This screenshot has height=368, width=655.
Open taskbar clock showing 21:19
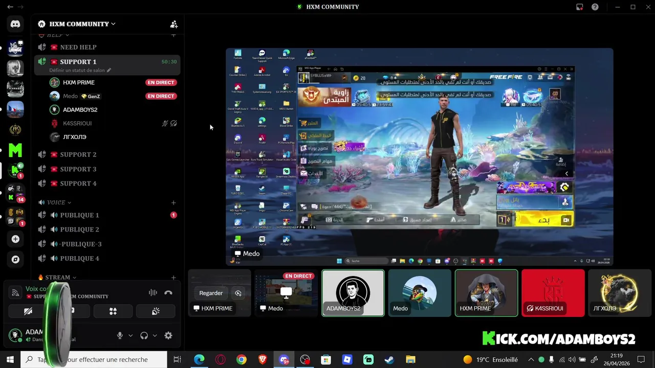(617, 360)
